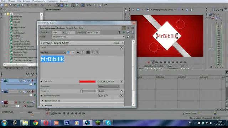Open the font size dropdown
The width and height of the screenshot is (228, 128).
point(74,52)
